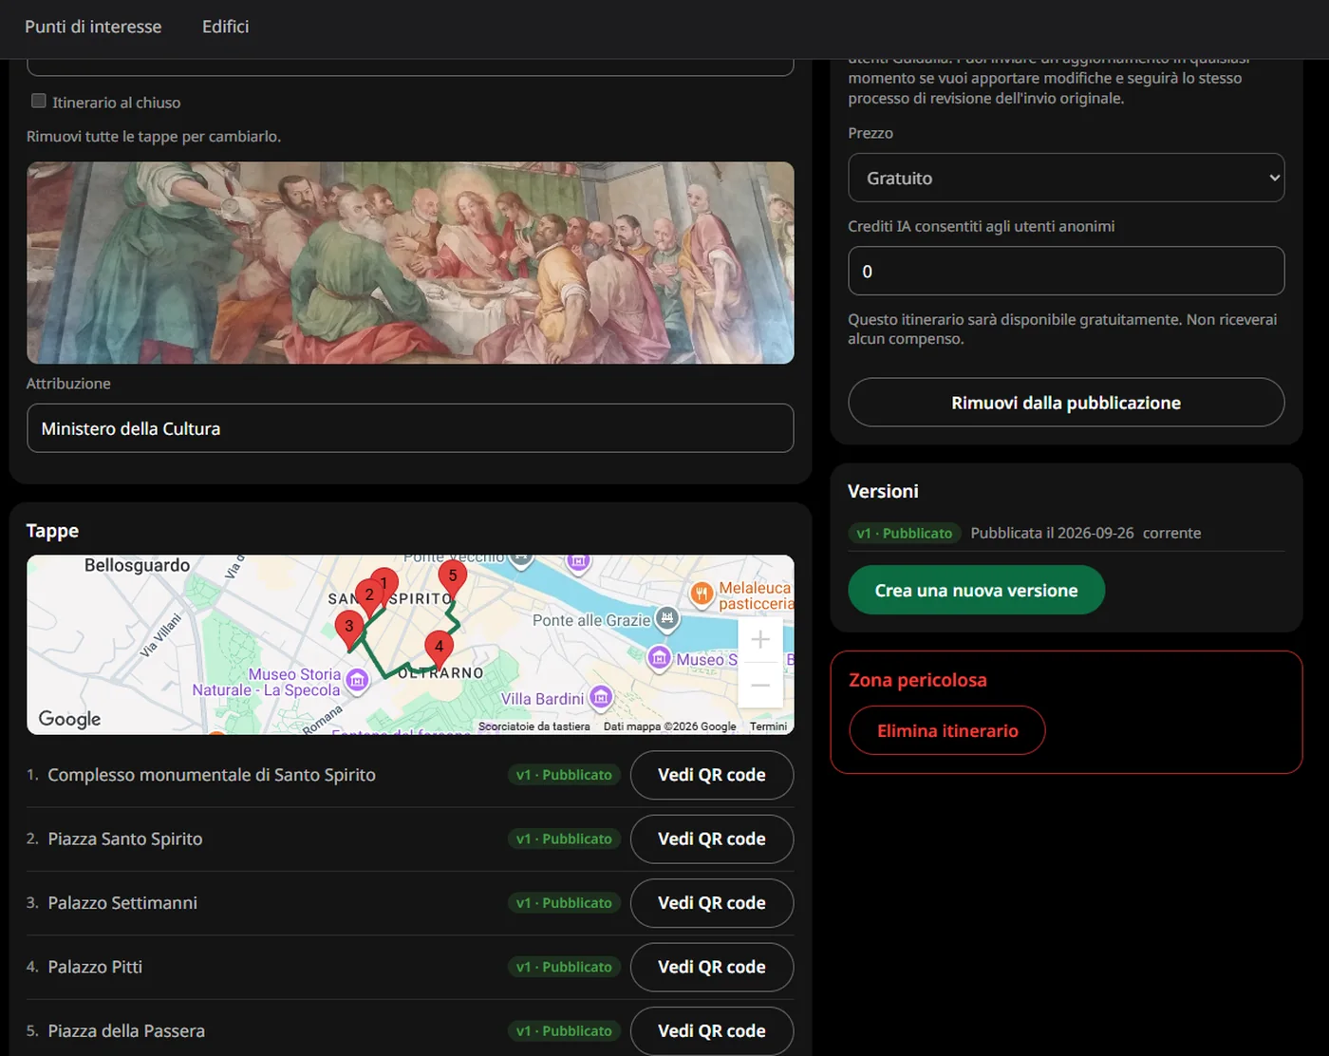Click map marker number 5

(453, 578)
